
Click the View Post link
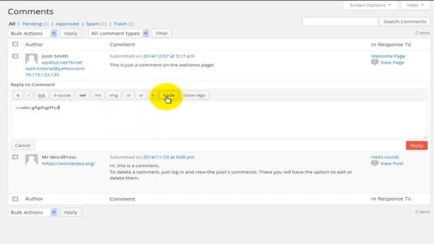pos(392,163)
